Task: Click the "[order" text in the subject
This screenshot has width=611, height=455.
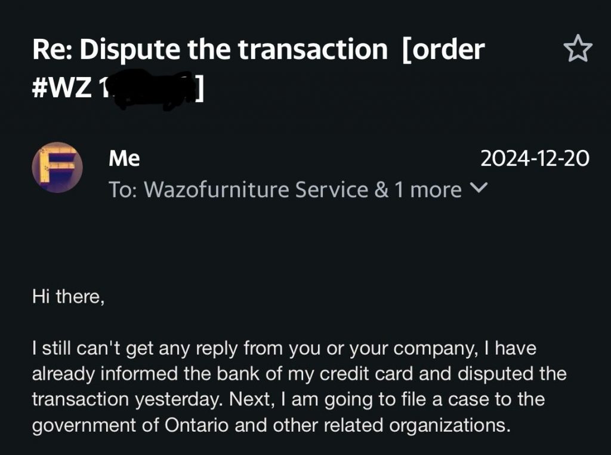Action: [444, 50]
